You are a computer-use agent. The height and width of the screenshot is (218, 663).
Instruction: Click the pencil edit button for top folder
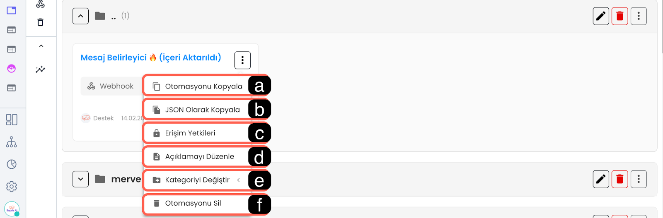pyautogui.click(x=601, y=16)
